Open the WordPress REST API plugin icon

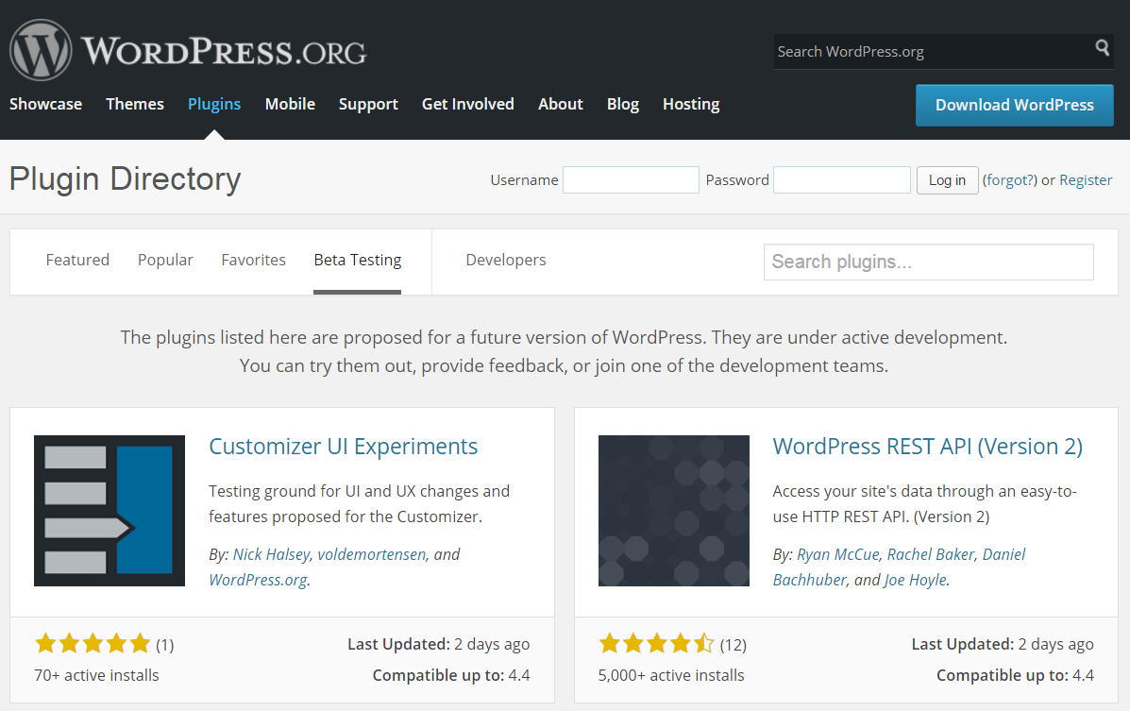pos(674,511)
